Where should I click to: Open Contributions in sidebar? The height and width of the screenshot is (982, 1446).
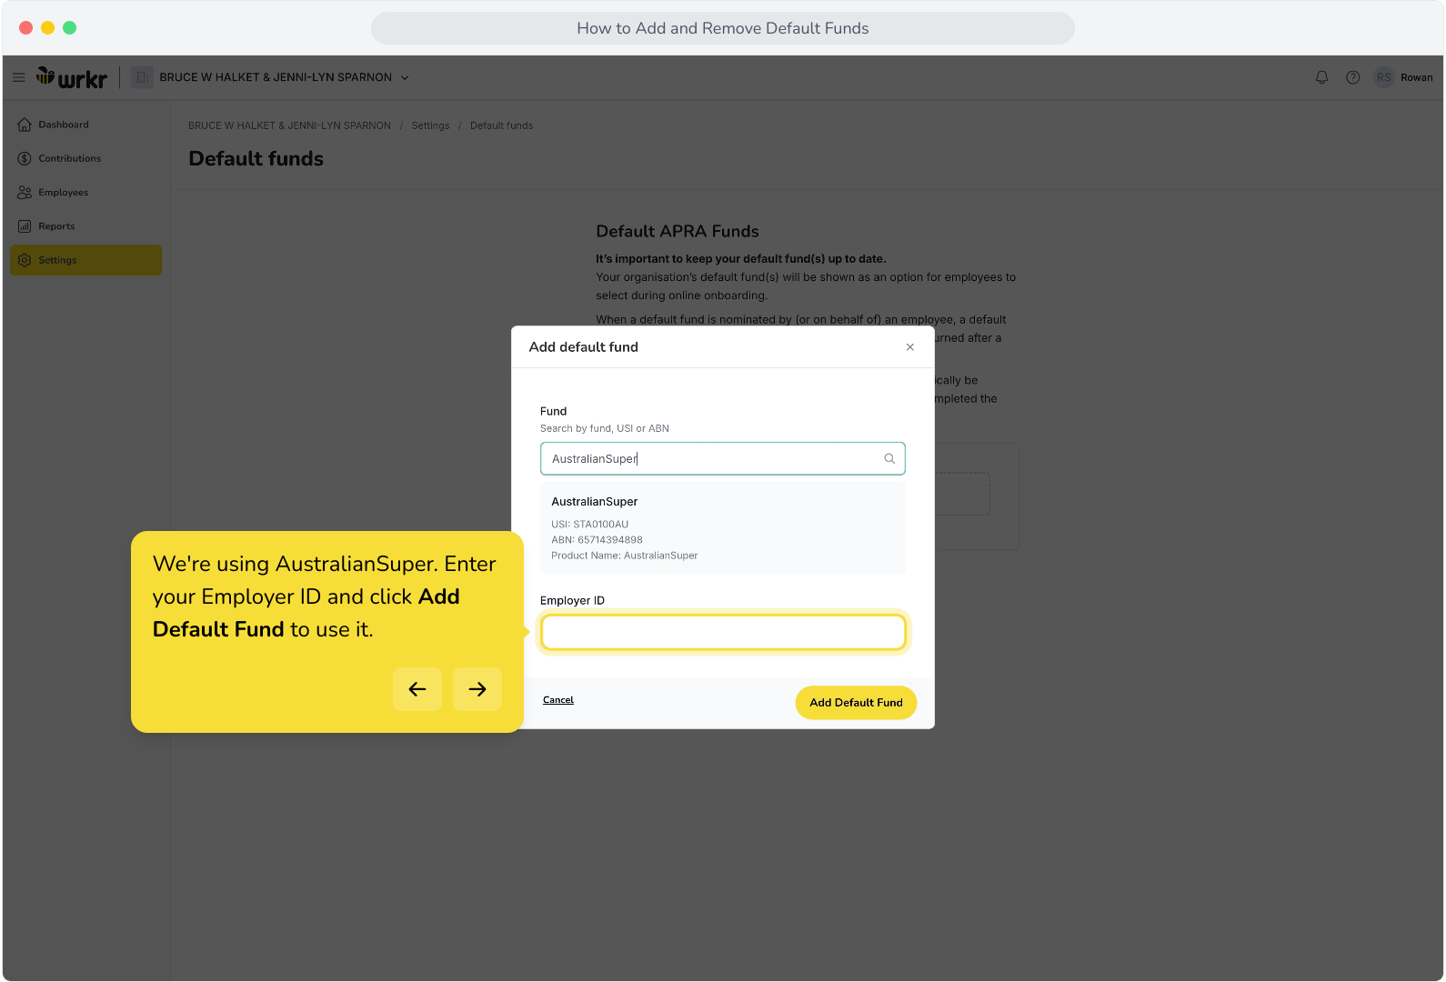coord(85,158)
